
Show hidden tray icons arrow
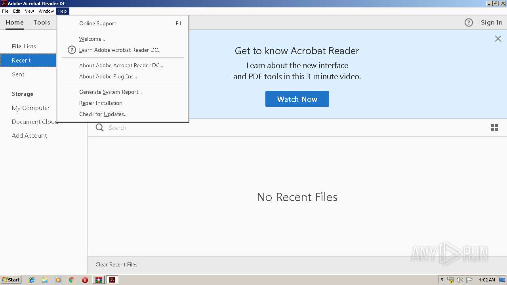tap(442, 280)
